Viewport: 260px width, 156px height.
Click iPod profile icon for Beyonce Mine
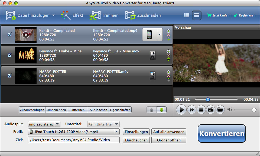[152, 55]
